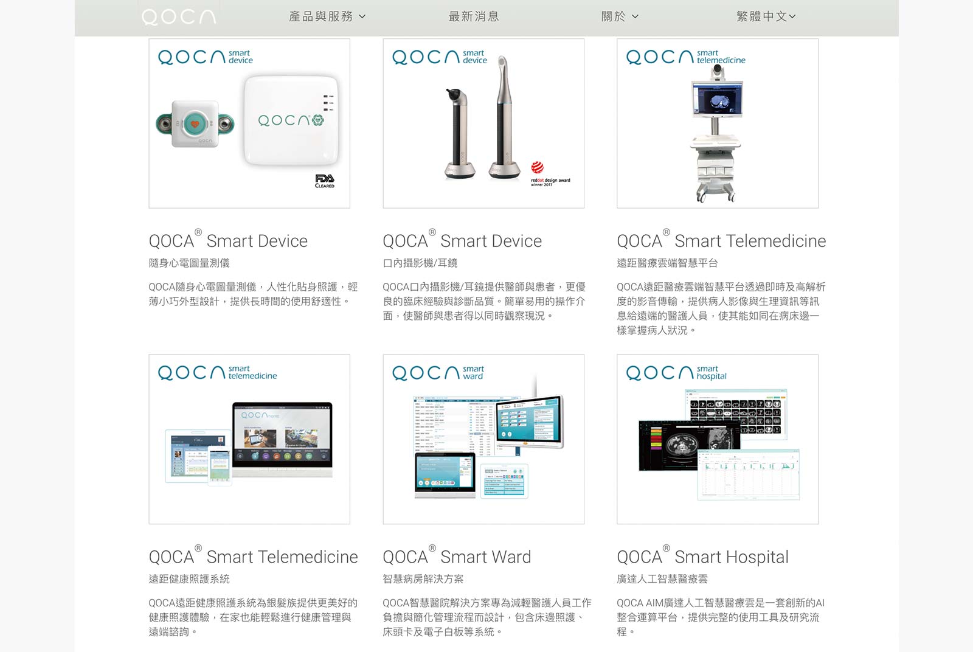
Task: Click the description starting QOCA隨身心電圖量測儀
Action: coord(253,294)
